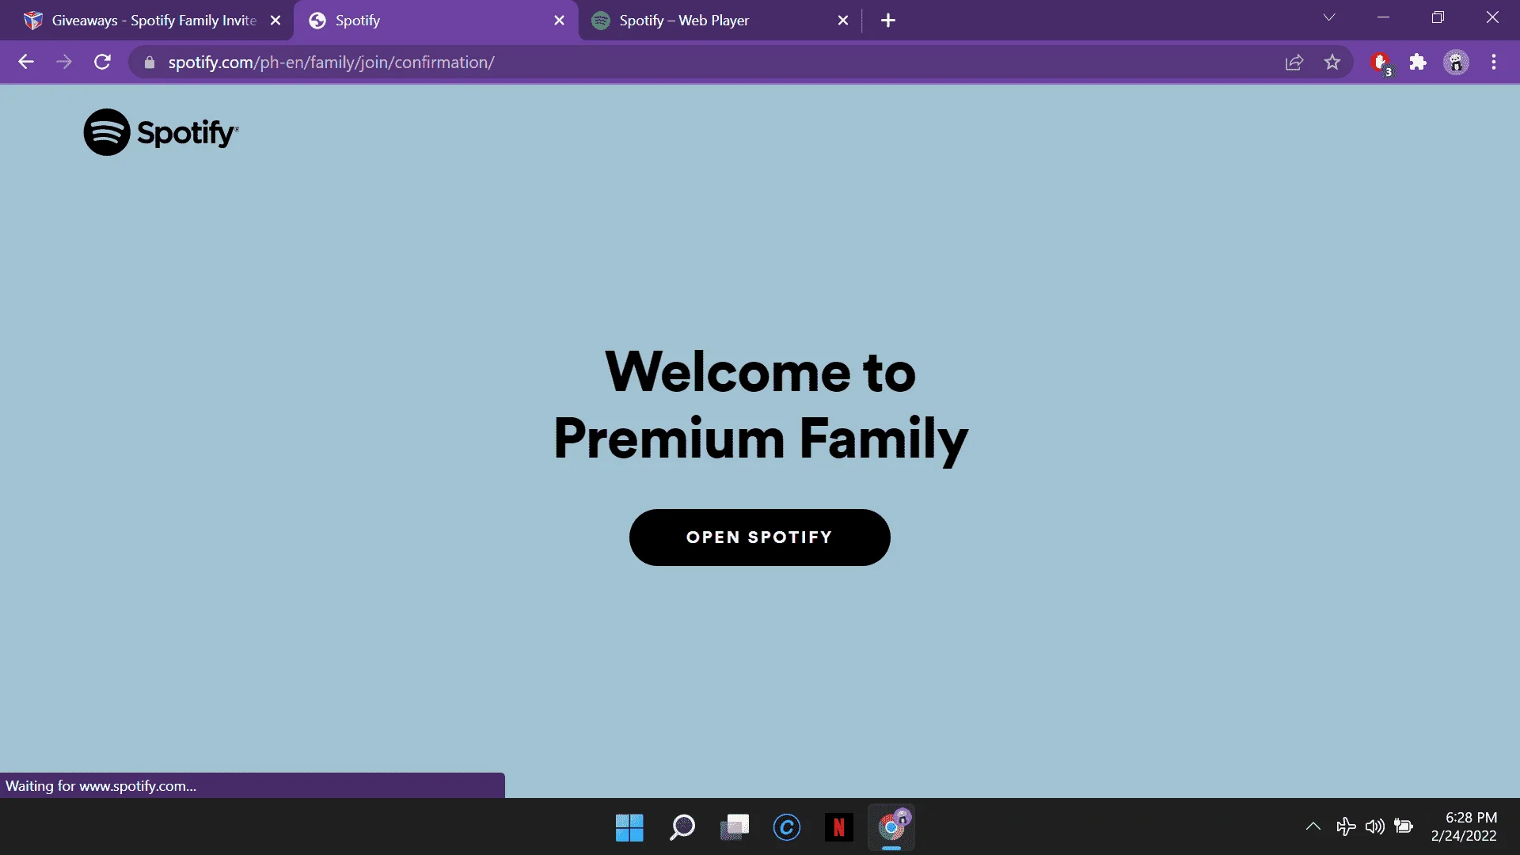This screenshot has height=855, width=1520.
Task: View site security info lock icon
Action: [150, 63]
